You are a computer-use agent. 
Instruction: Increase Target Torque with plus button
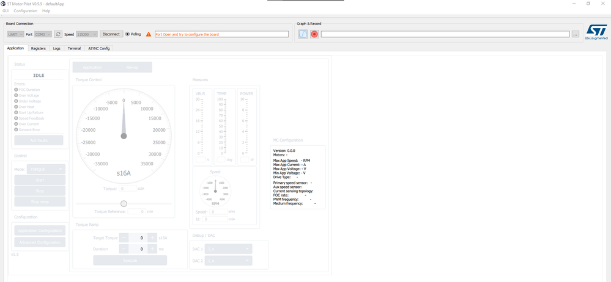tap(152, 237)
